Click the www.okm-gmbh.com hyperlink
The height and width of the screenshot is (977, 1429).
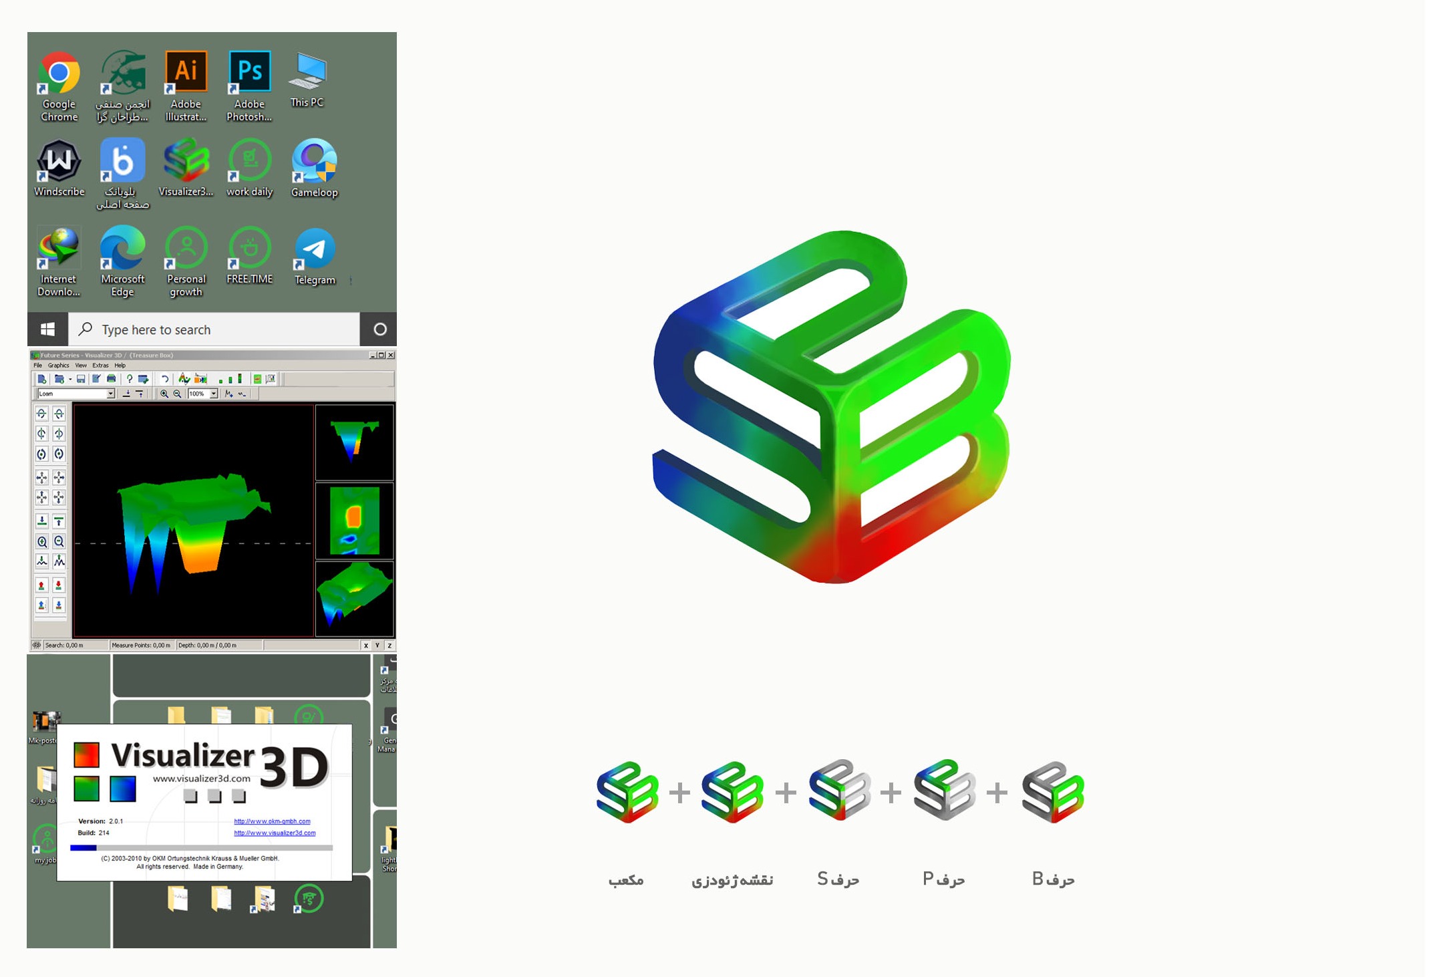[x=273, y=819]
